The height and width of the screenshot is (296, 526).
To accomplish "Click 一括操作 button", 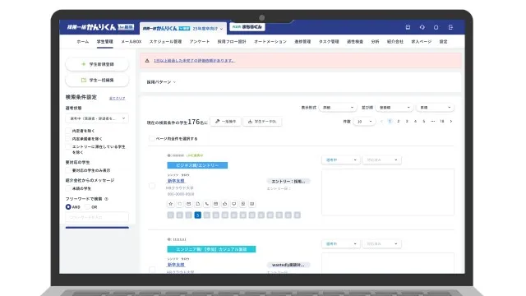I will pyautogui.click(x=225, y=122).
